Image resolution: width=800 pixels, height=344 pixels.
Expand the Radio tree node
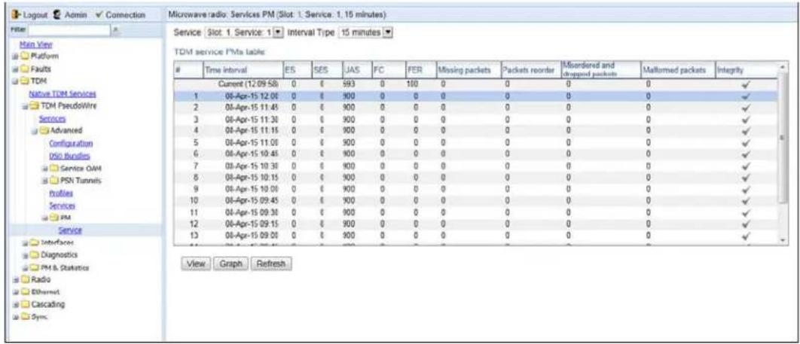(x=16, y=280)
